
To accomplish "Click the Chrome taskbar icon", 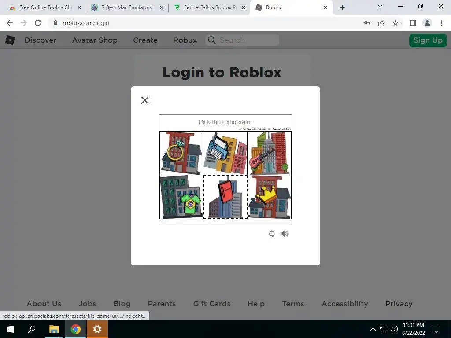I will pos(75,329).
